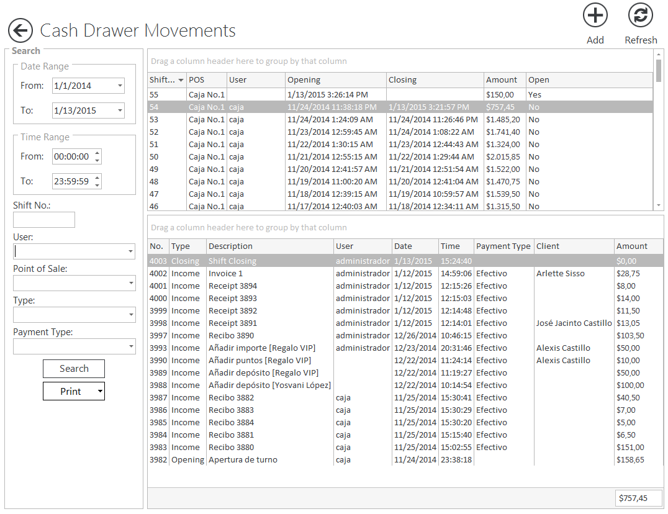Expand the Payment Type dropdown

tap(130, 346)
